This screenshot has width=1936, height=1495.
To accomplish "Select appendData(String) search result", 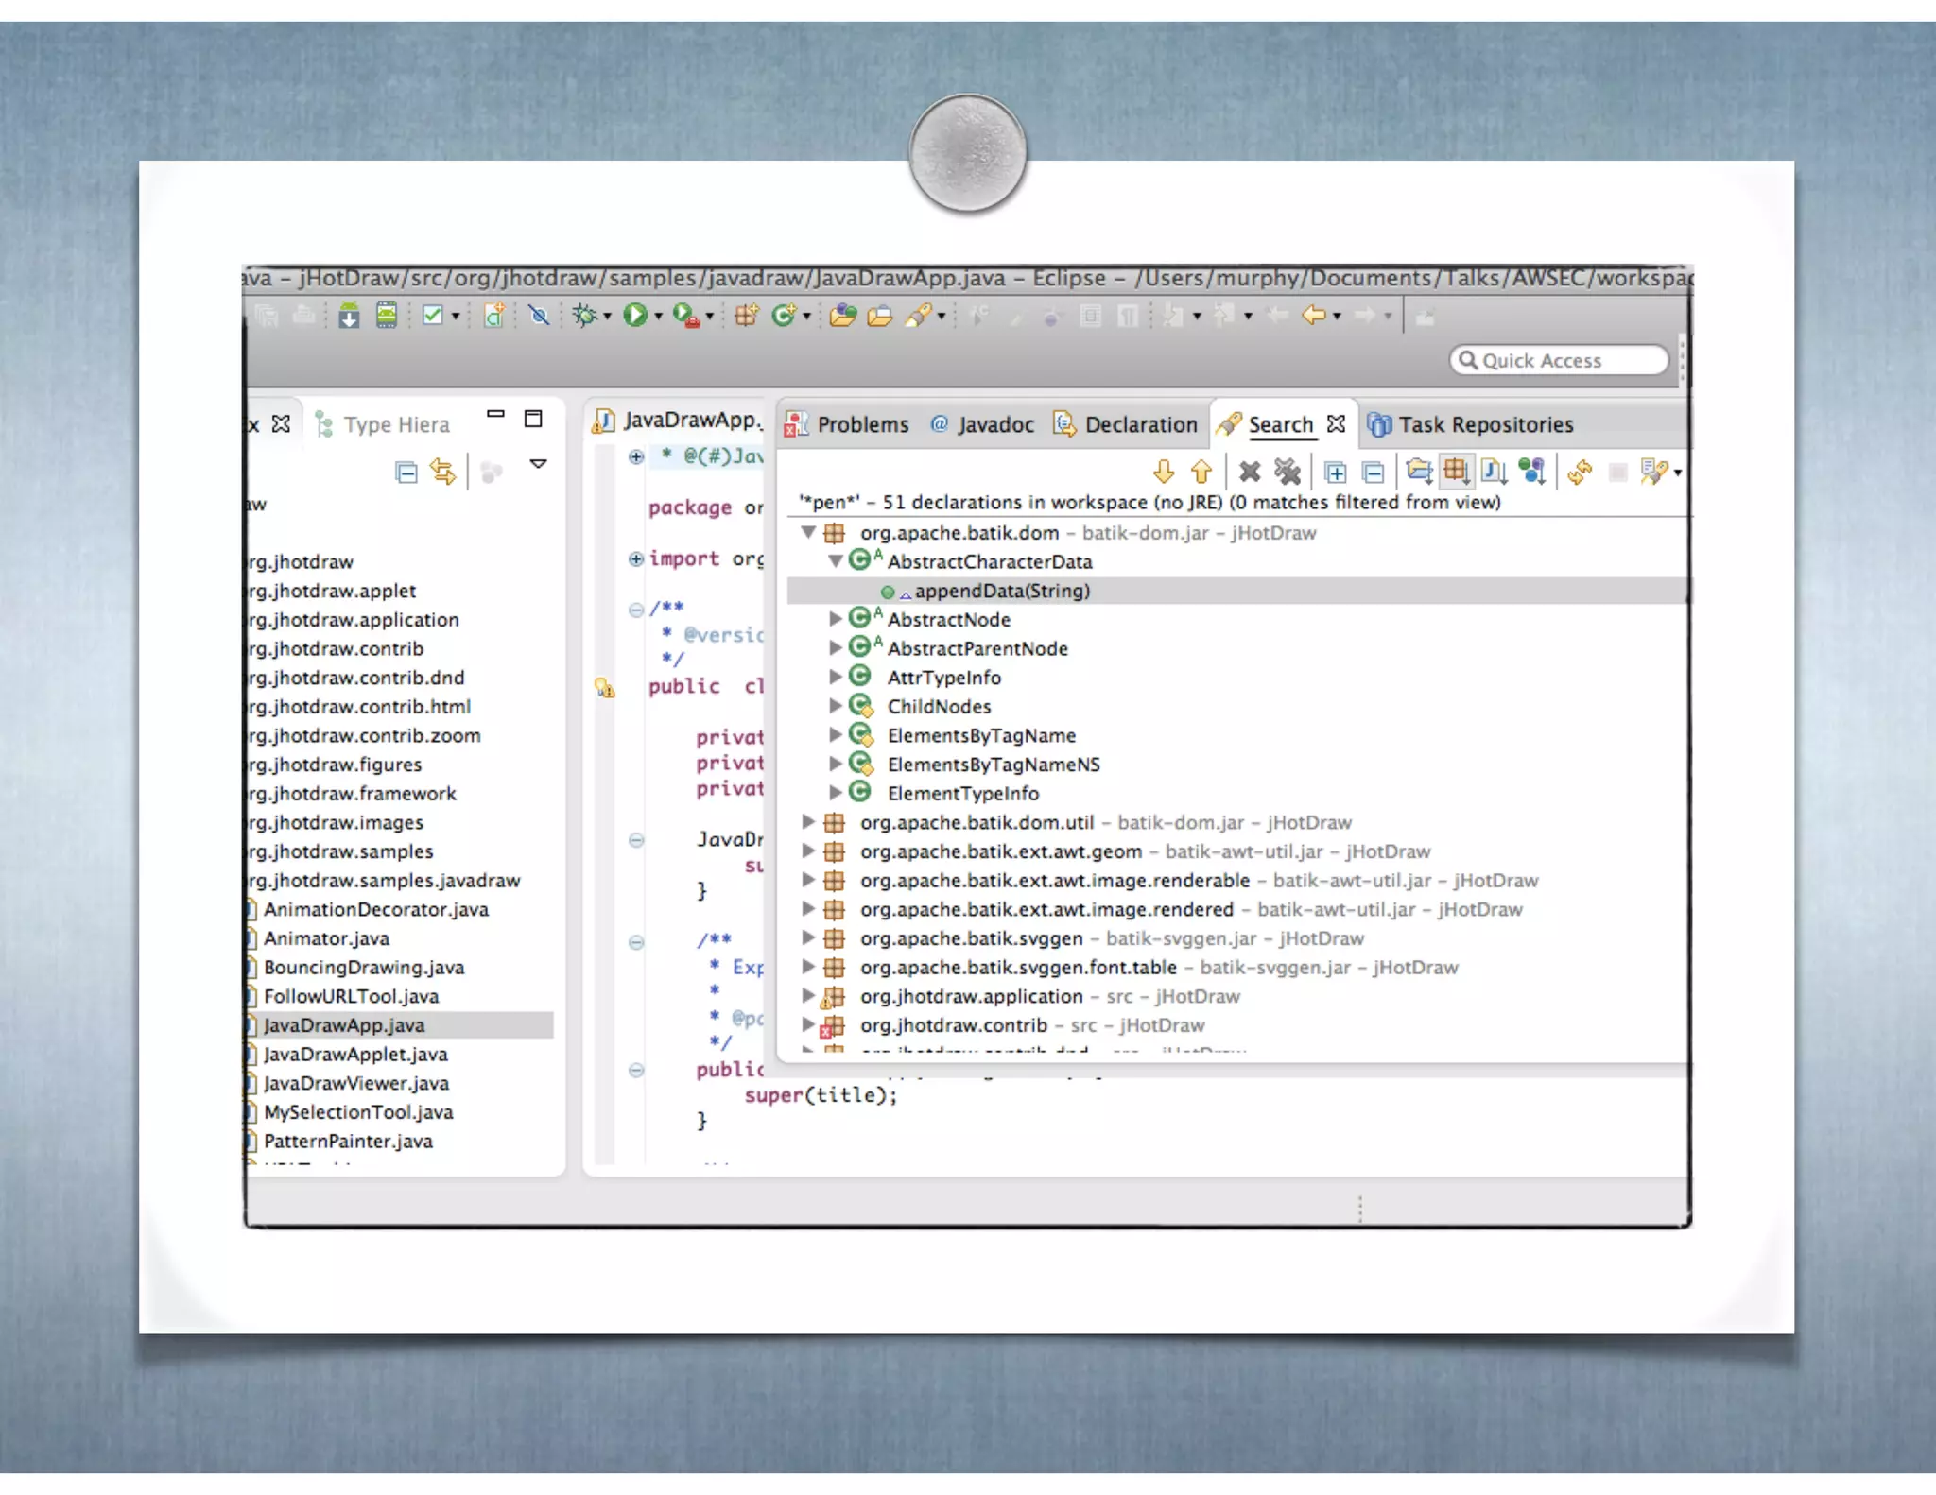I will coord(1001,592).
